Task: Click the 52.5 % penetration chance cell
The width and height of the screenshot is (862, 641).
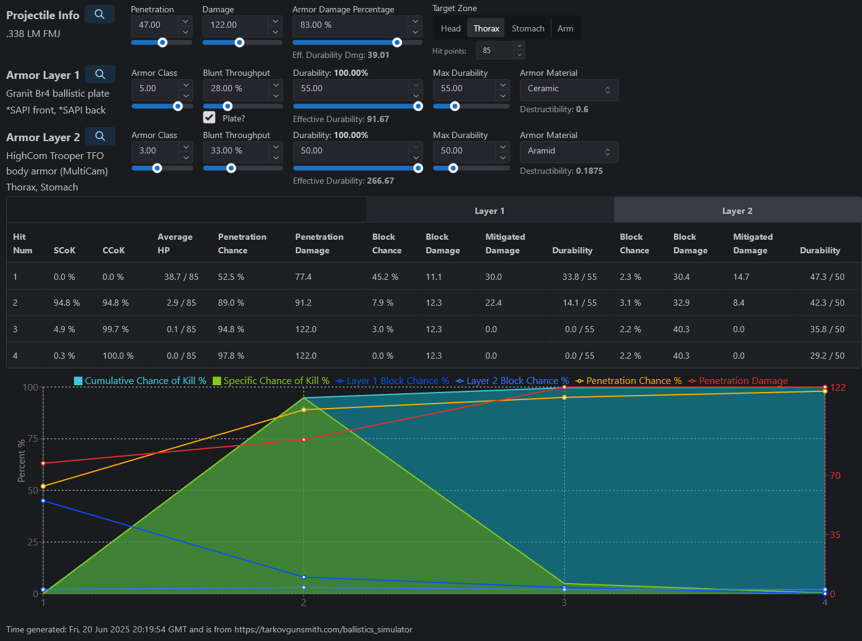Action: coord(231,277)
